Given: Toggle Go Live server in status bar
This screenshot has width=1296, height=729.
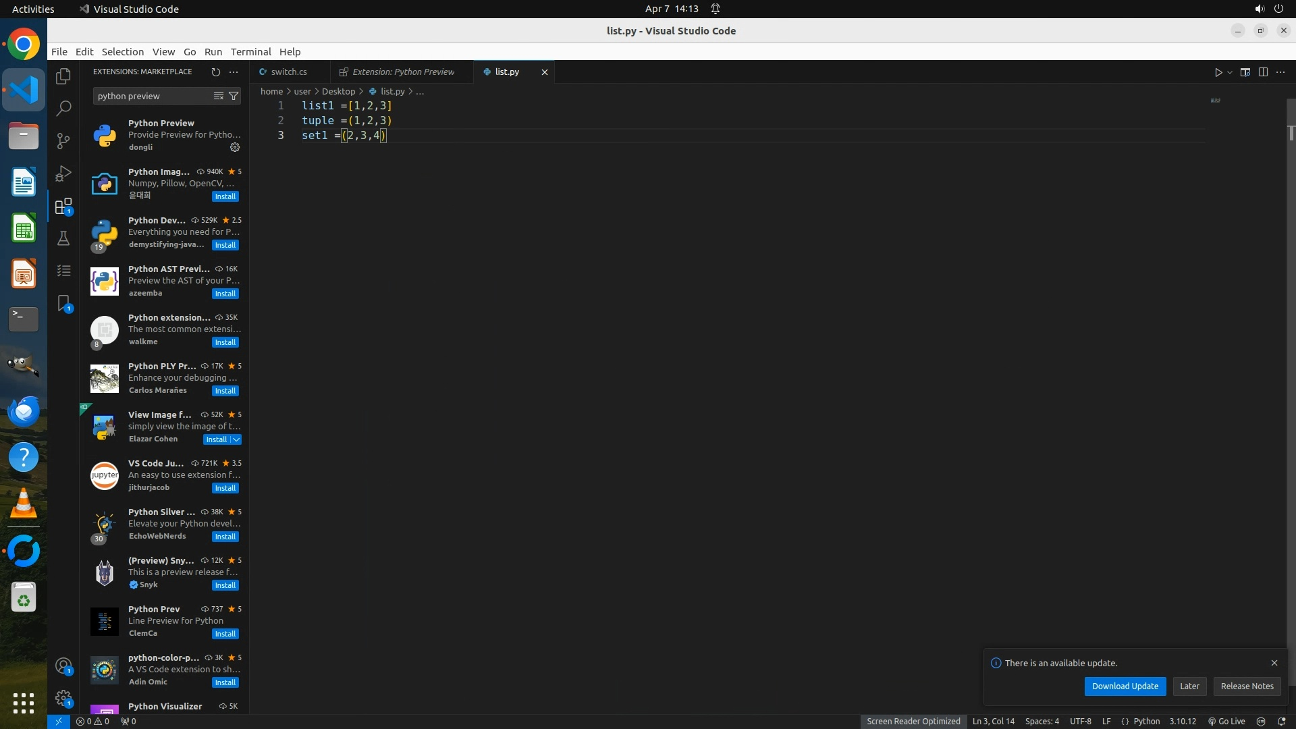Looking at the screenshot, I should tap(1226, 721).
